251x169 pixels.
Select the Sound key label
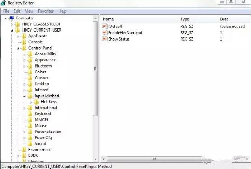(x=41, y=144)
